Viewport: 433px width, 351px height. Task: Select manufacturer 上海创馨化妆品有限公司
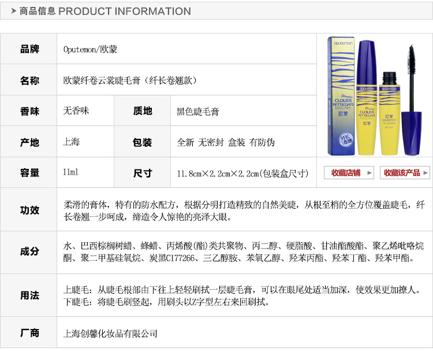click(x=110, y=334)
